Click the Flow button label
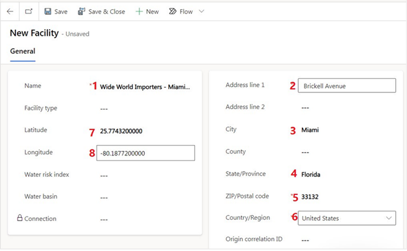Image resolution: width=407 pixels, height=251 pixels. 186,12
